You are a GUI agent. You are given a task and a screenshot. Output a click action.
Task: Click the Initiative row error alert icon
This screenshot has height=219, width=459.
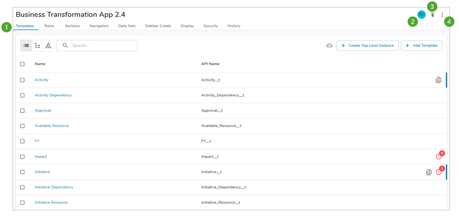[438, 172]
